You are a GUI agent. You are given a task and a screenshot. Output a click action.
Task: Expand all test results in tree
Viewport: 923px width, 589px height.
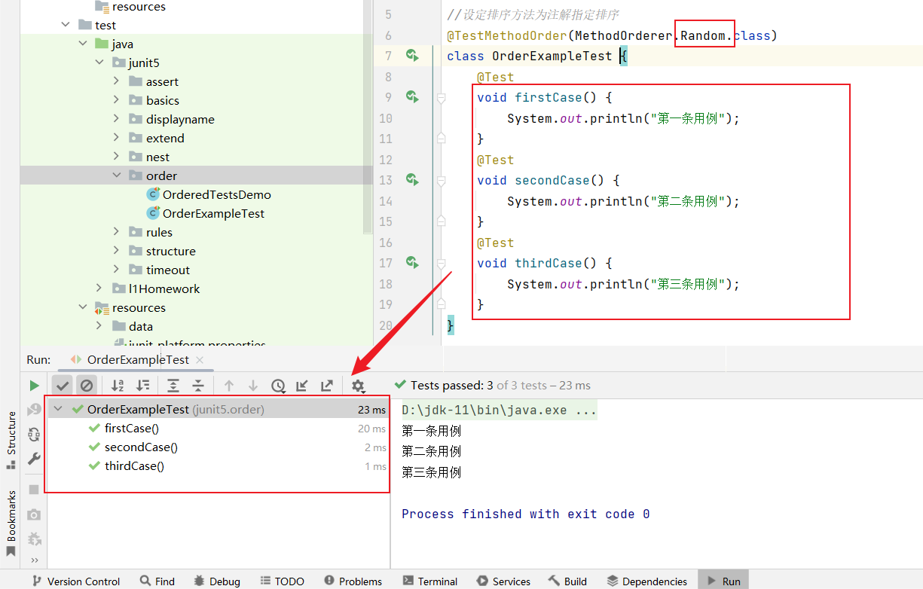(173, 386)
